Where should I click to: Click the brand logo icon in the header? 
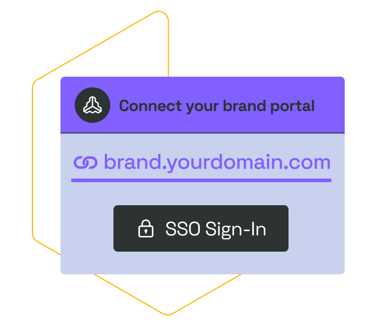92,105
